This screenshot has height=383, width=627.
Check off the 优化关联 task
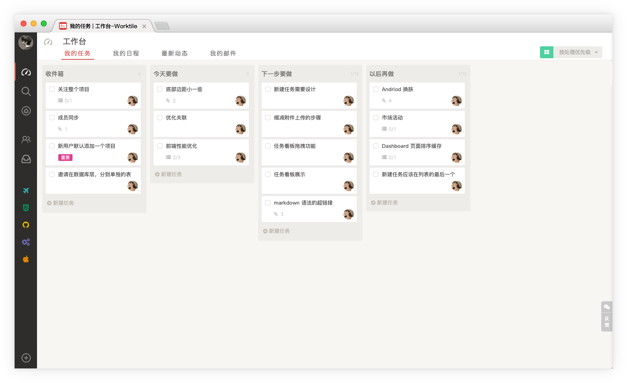tap(160, 118)
